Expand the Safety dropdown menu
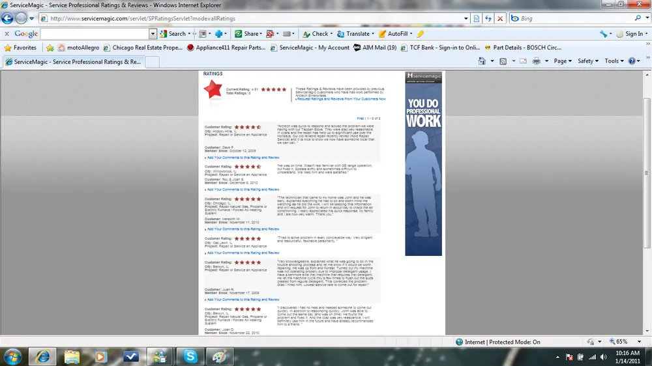This screenshot has width=652, height=366. pyautogui.click(x=588, y=61)
